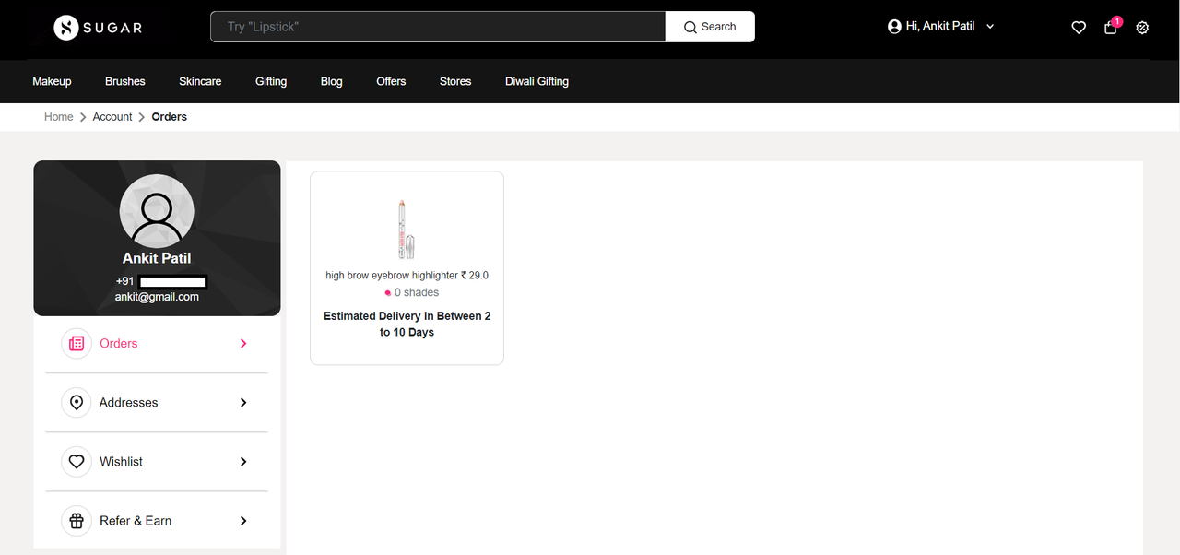This screenshot has width=1180, height=555.
Task: Open the SUGAR logo home icon
Action: pyautogui.click(x=65, y=27)
